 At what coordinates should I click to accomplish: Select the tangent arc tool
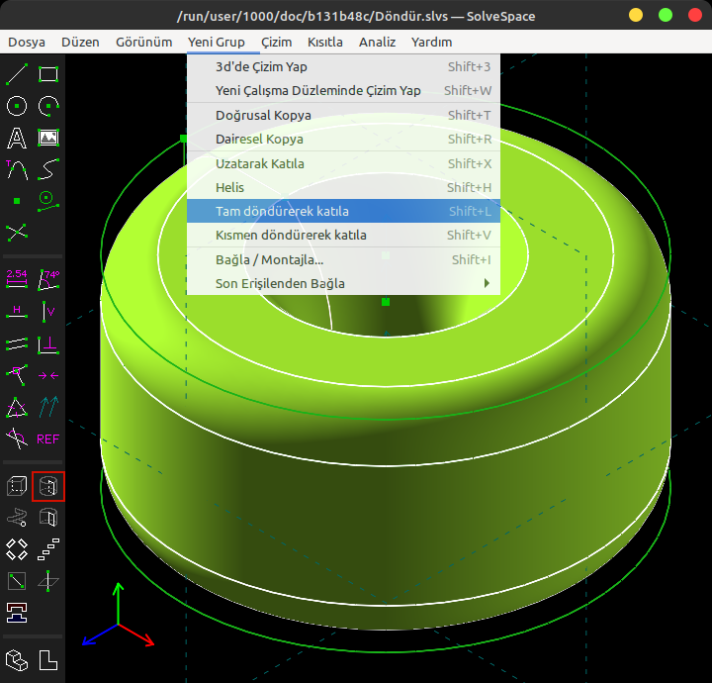pyautogui.click(x=17, y=170)
